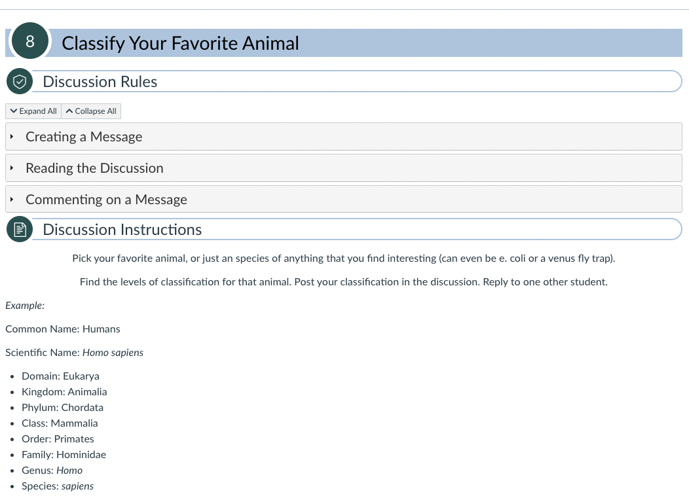Open the Creating a Message section
Image resolution: width=689 pixels, height=500 pixels.
pyautogui.click(x=344, y=137)
